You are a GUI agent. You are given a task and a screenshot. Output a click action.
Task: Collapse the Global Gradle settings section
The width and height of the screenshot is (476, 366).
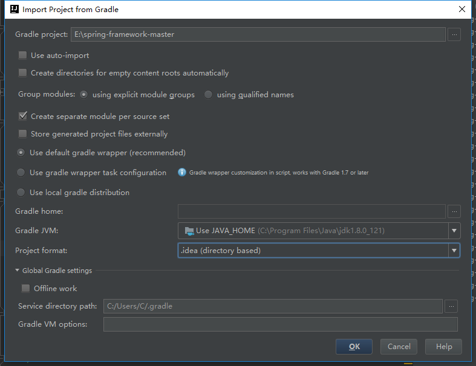18,270
